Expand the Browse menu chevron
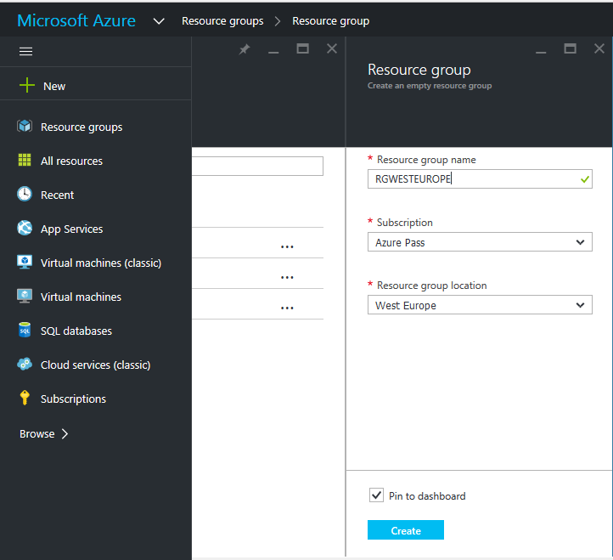Screen dimensions: 613x560 point(65,434)
